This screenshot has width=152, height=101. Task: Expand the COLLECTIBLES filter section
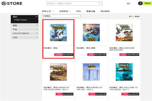25,33
